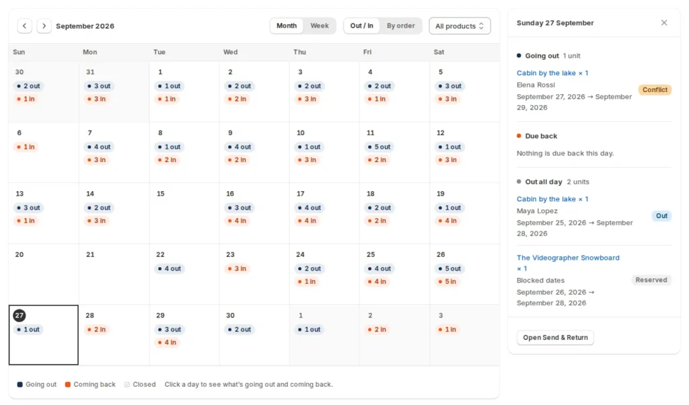Click the 3 in pill on September 23

(237, 268)
